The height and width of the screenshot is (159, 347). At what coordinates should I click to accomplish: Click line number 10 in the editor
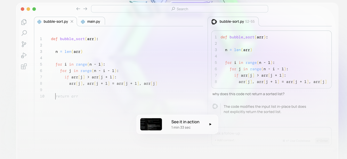42,96
